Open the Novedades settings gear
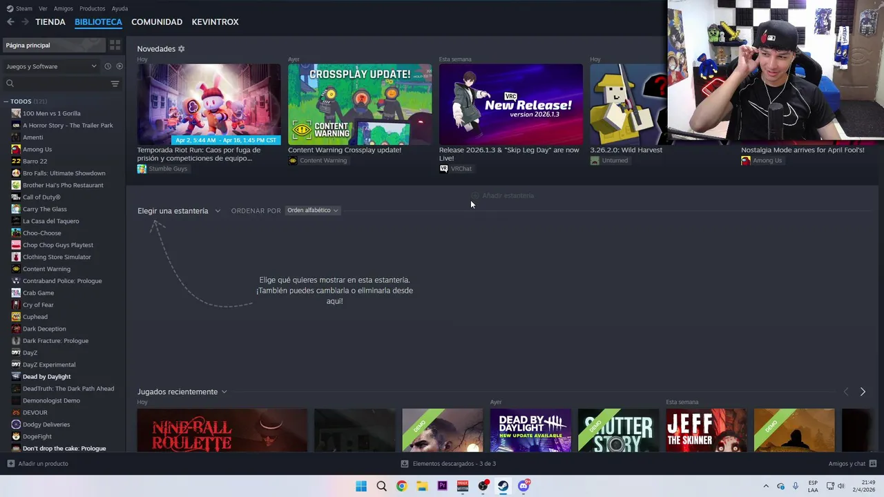This screenshot has width=884, height=497. tap(182, 49)
